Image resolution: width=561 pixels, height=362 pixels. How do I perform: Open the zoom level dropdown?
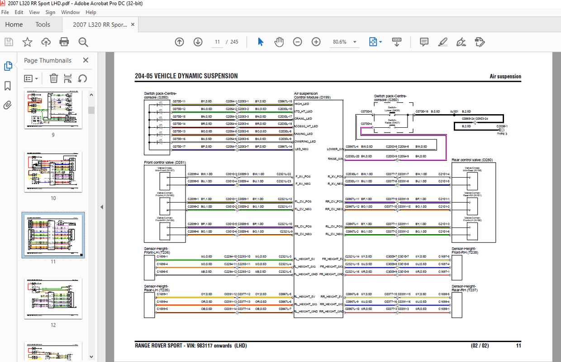click(x=355, y=42)
